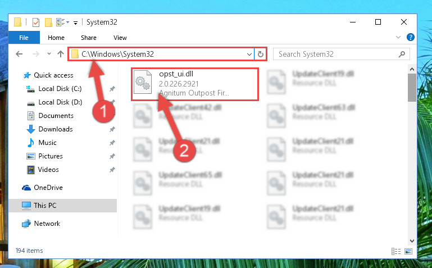Click the search magnifier icon
This screenshot has width=432, height=268.
[402, 54]
